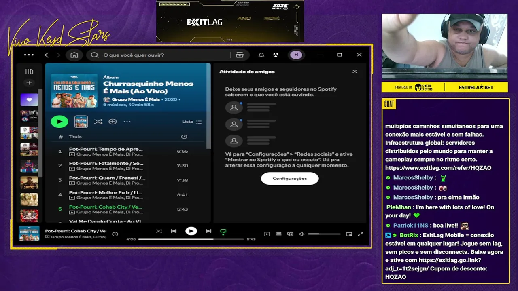Click the ExitLag referral link in chat
The height and width of the screenshot is (291, 518).
coord(438,168)
